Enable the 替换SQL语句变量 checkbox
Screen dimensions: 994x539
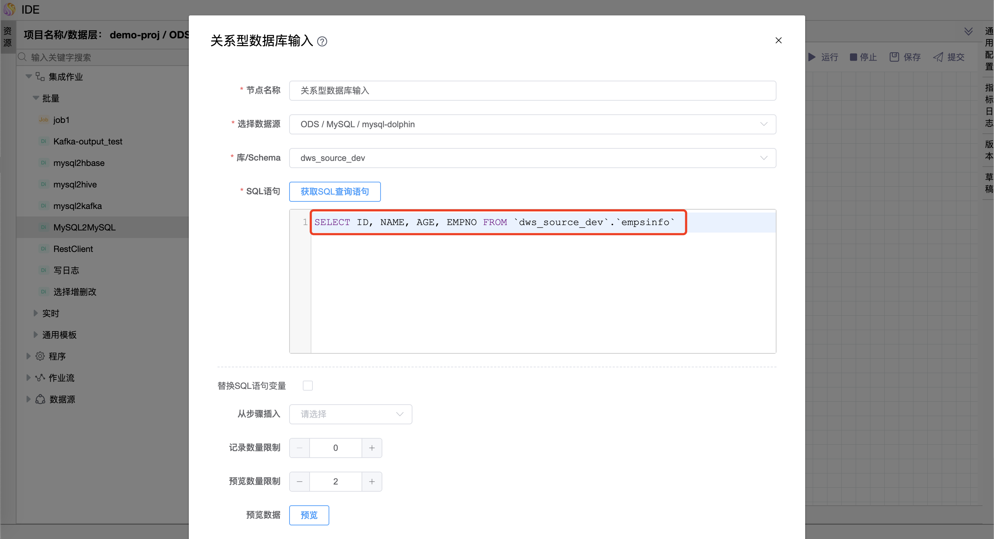tap(307, 385)
